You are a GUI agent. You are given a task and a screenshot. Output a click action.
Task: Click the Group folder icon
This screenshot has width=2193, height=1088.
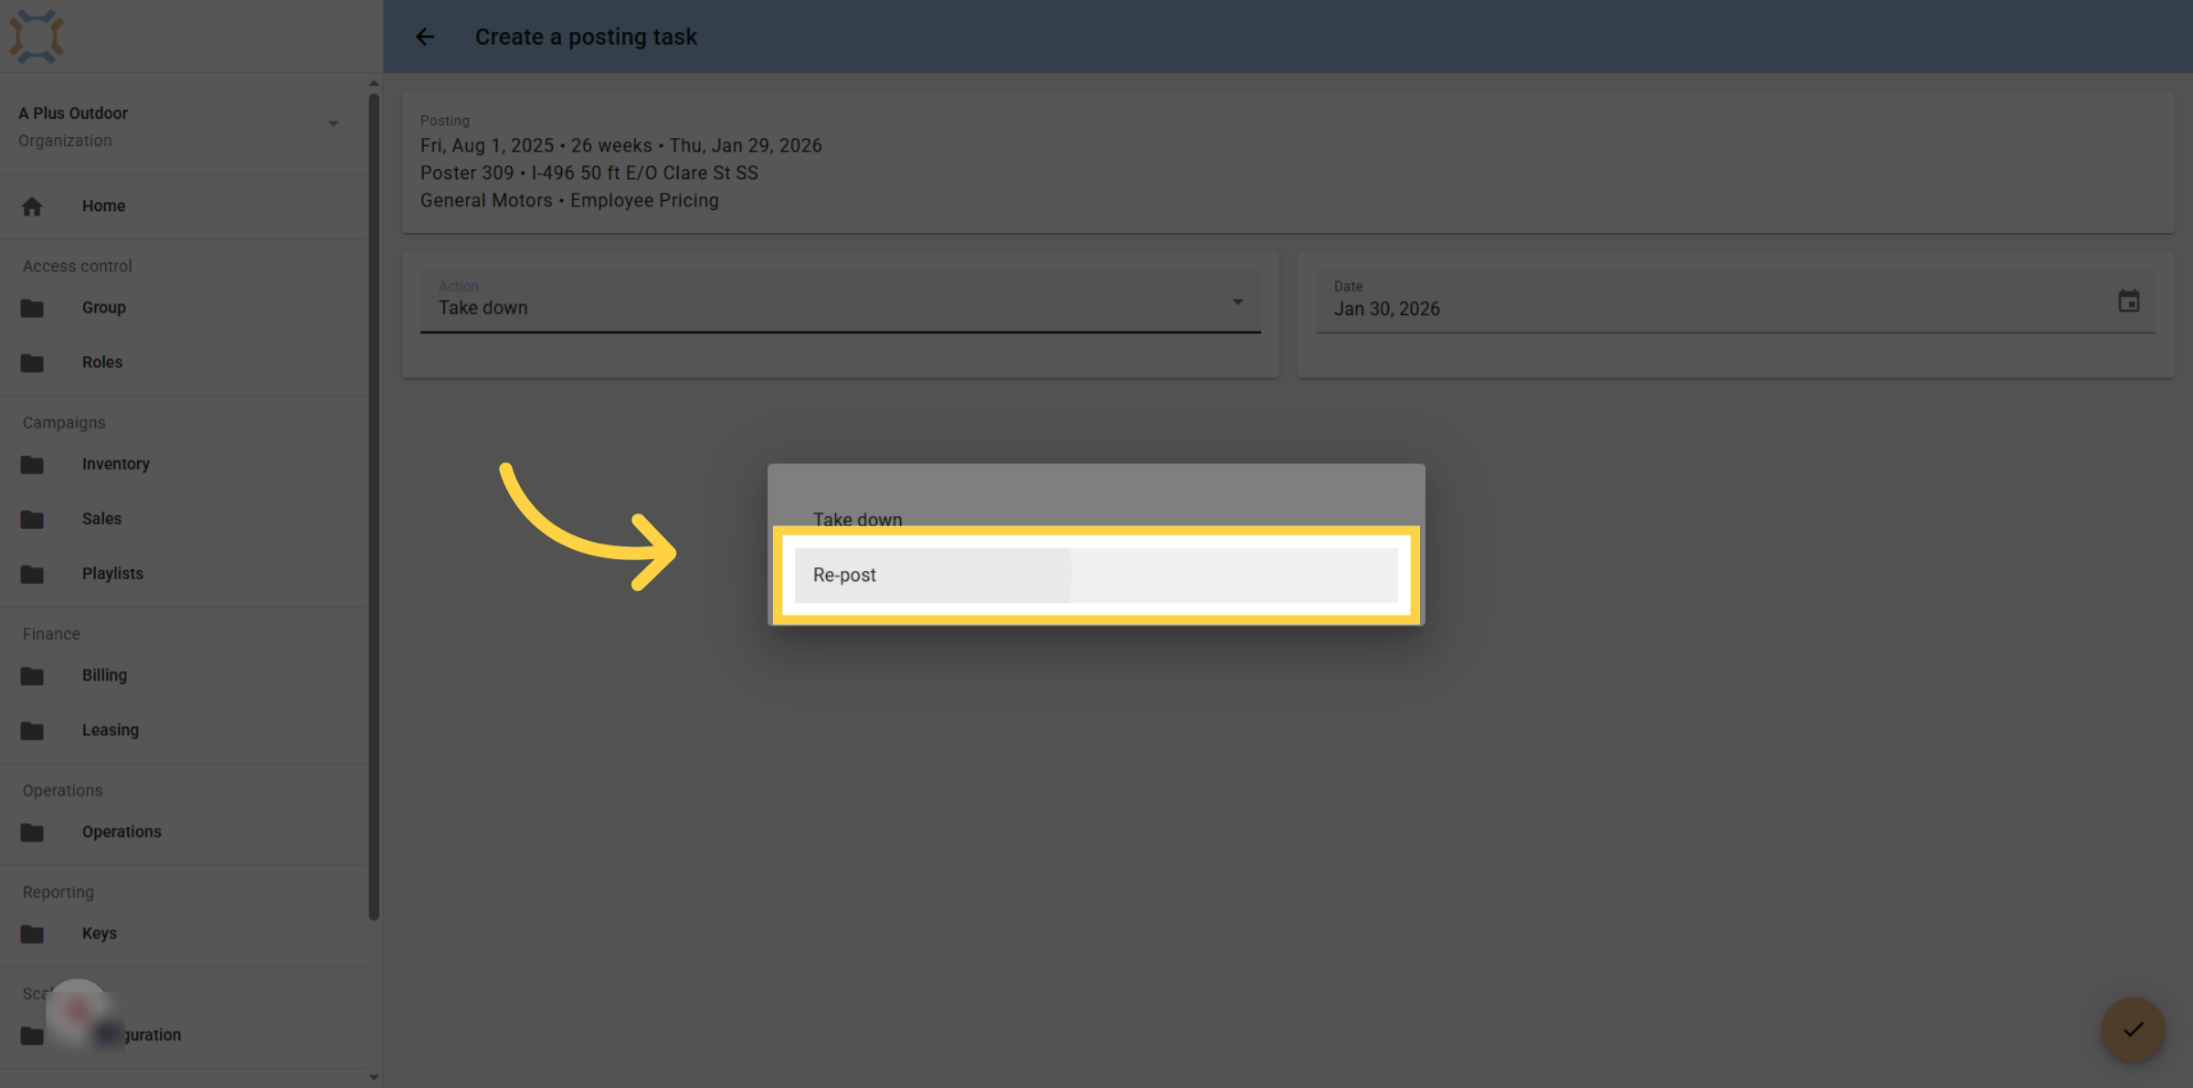(32, 308)
